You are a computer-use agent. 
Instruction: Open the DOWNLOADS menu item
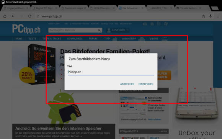click(x=75, y=39)
